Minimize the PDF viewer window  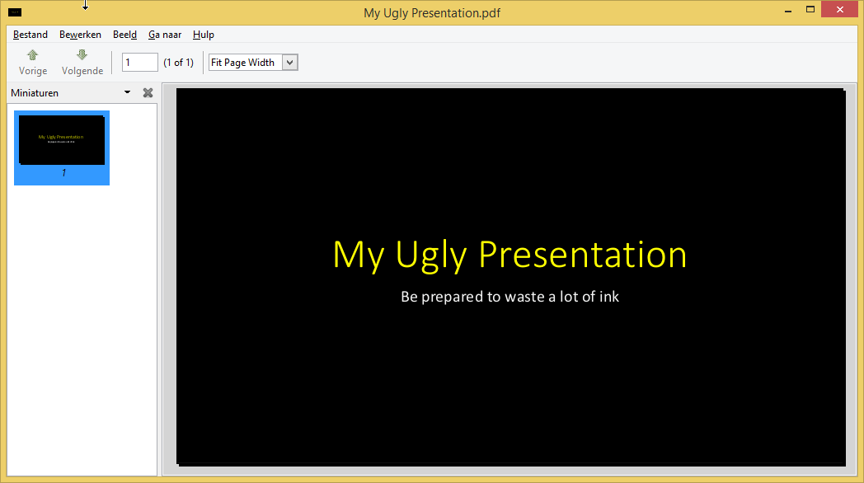788,8
